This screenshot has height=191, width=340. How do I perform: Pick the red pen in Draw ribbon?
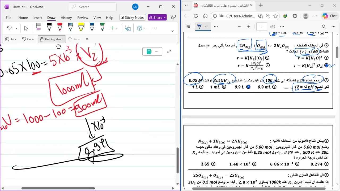pos(60,27)
